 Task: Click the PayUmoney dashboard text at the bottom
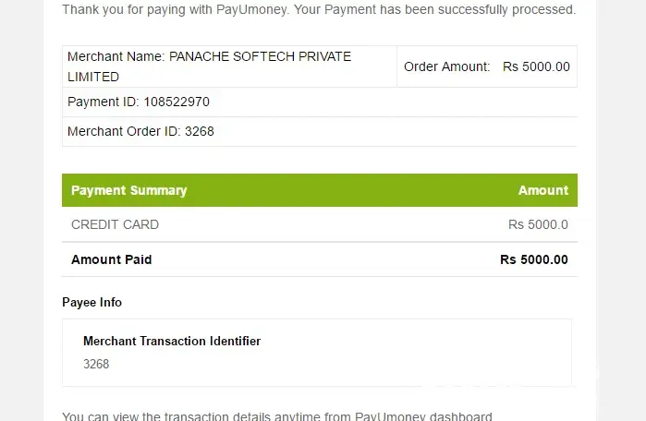[x=423, y=416]
